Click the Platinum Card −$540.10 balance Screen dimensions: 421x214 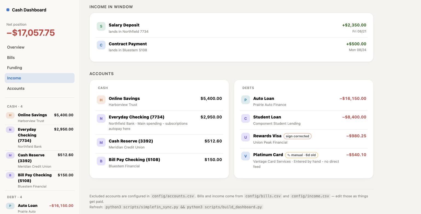pos(356,155)
